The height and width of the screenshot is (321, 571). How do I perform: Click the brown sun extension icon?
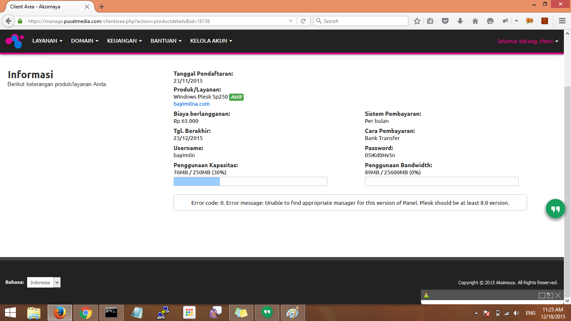[545, 21]
